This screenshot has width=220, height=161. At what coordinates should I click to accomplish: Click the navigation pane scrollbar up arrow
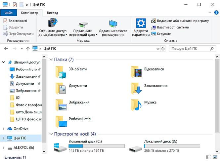[x=44, y=57]
